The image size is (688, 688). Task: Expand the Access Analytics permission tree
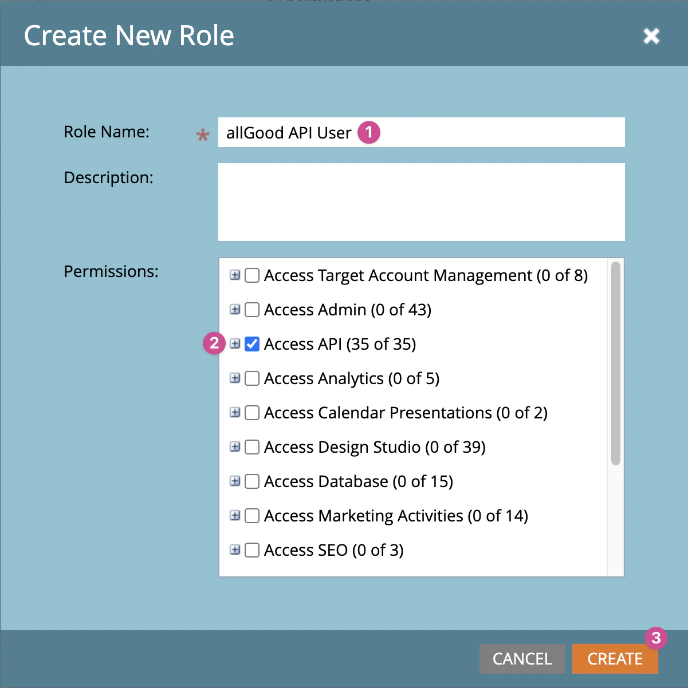[235, 378]
